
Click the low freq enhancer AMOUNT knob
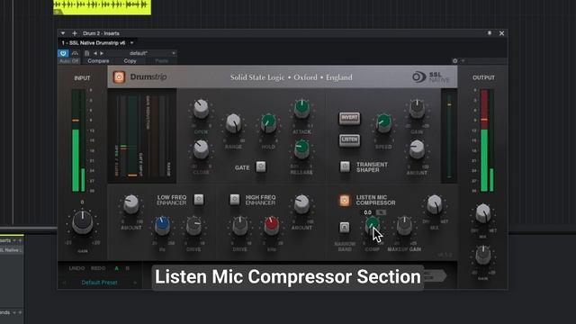130,204
